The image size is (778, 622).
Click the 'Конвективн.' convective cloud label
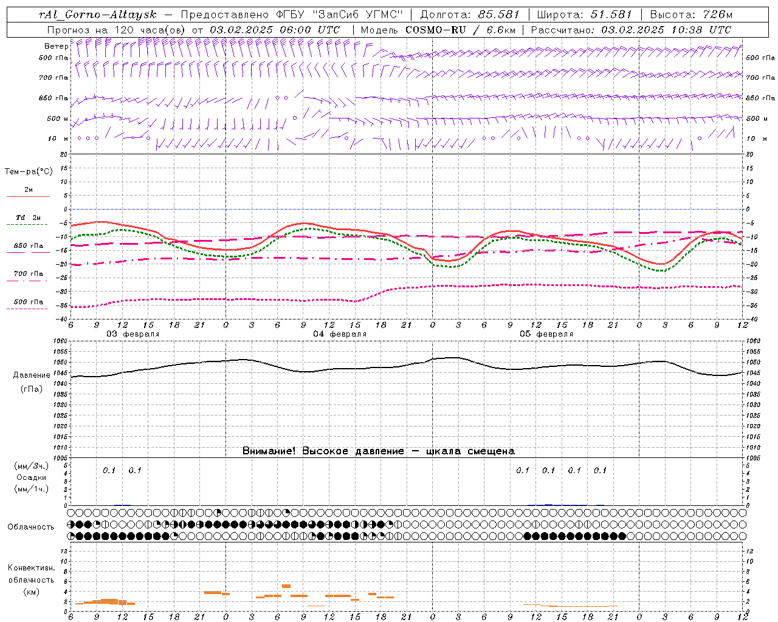[x=31, y=568]
